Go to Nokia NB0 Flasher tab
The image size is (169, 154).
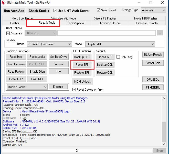[x=145, y=18]
